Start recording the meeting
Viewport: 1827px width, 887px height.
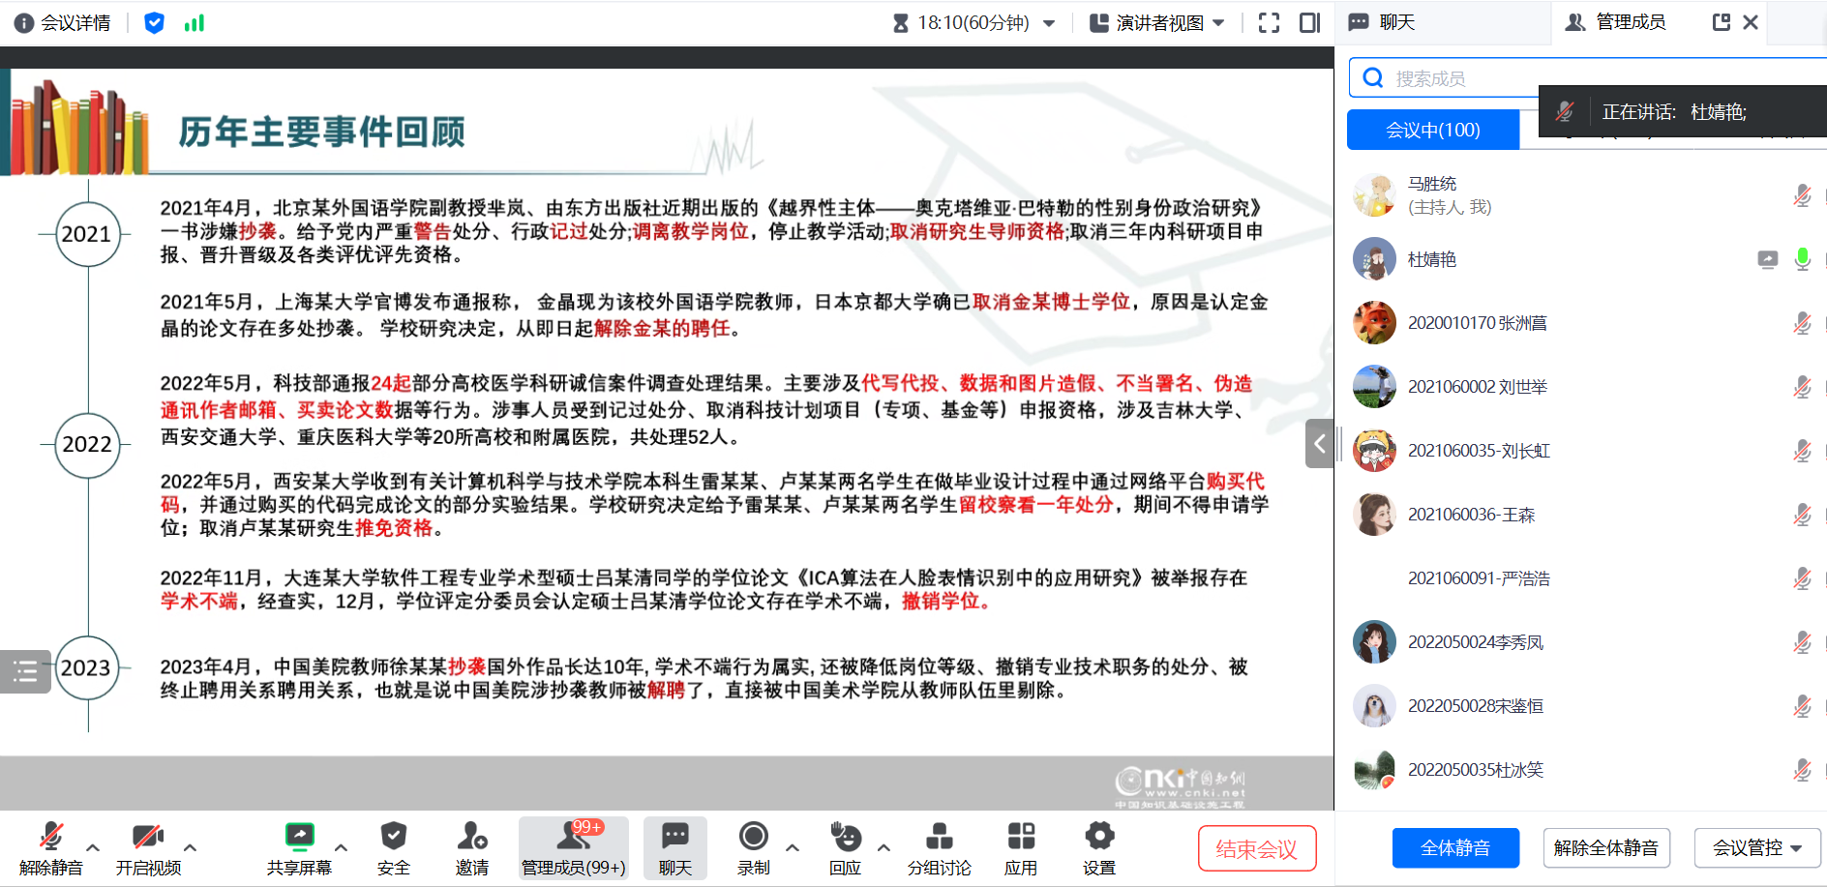[754, 846]
